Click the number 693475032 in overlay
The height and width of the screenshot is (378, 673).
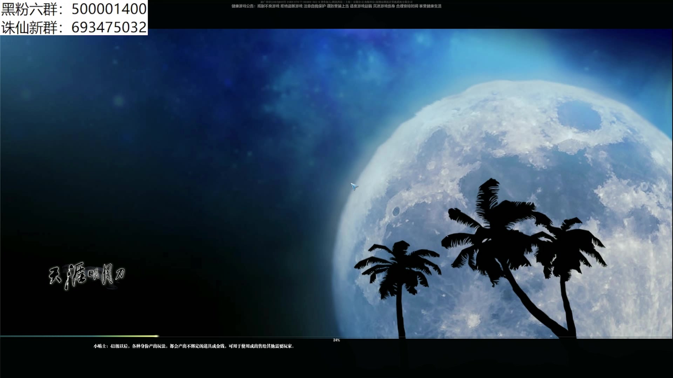[x=109, y=27]
